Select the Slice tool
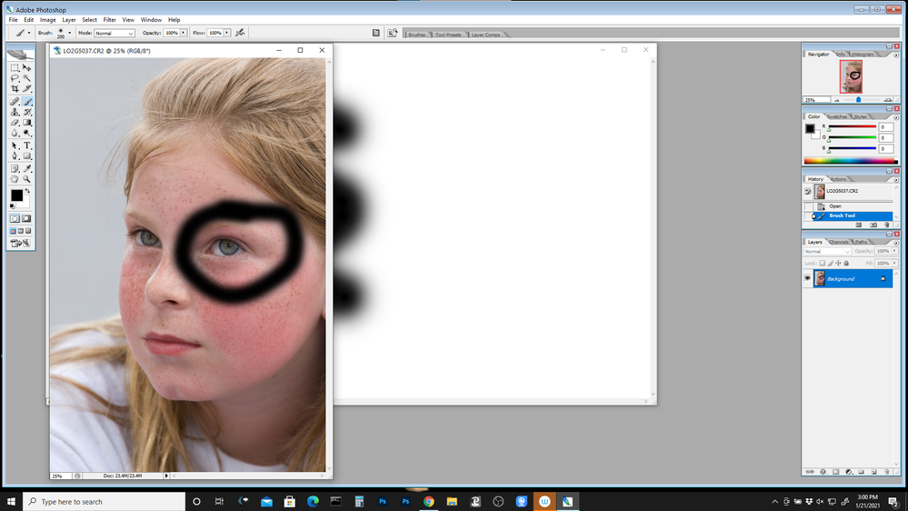 (26, 88)
